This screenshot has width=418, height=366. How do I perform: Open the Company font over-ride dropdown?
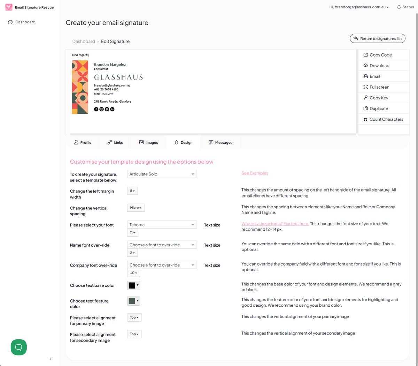[x=162, y=265]
